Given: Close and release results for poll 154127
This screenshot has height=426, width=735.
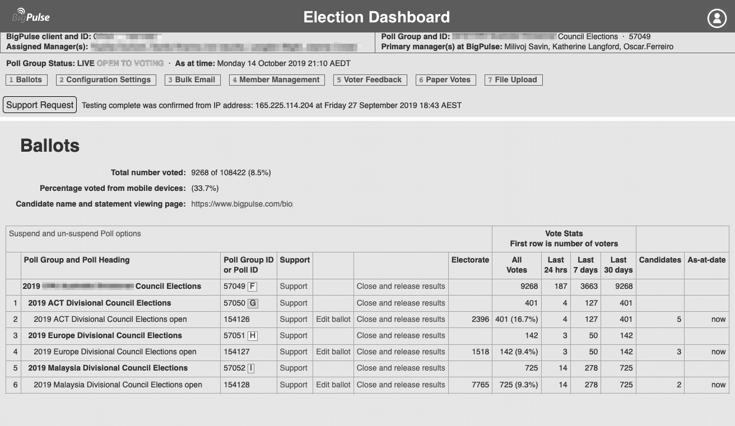Looking at the screenshot, I should point(401,352).
